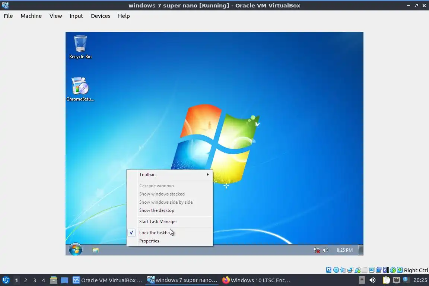Screen dimensions: 429x286
Task: Open Windows 7 volume speaker icon
Action: coord(325,250)
